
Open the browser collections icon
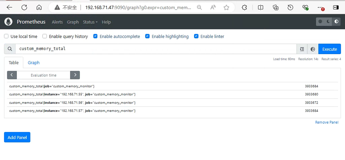point(275,8)
